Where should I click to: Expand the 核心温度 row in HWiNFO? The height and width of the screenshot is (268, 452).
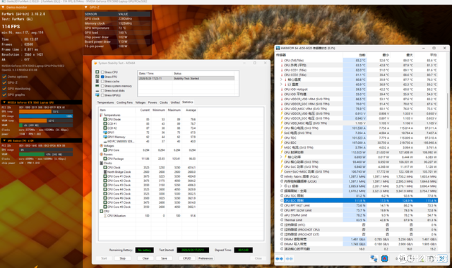tap(281, 80)
